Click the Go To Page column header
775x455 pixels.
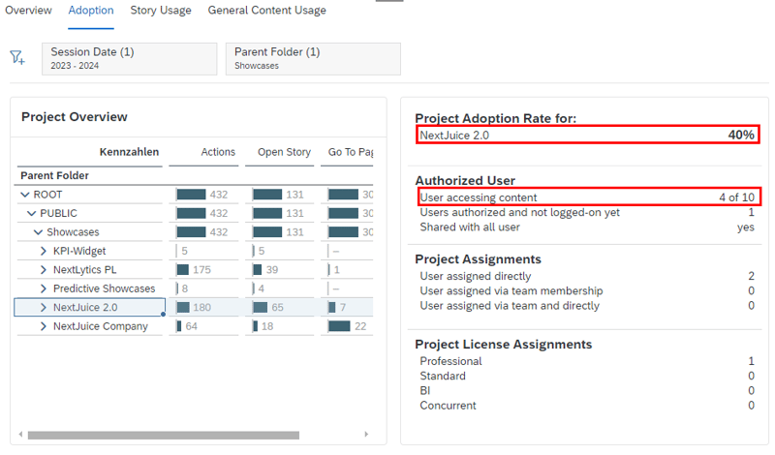[351, 152]
